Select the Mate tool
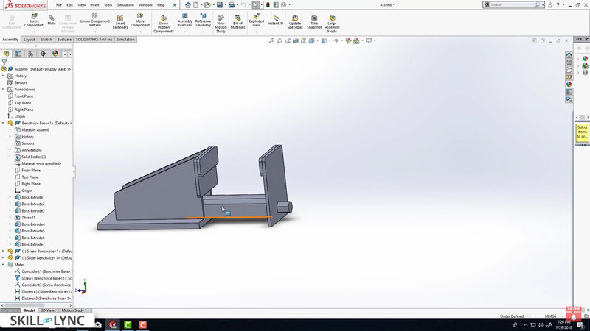The width and height of the screenshot is (590, 331). click(x=52, y=21)
